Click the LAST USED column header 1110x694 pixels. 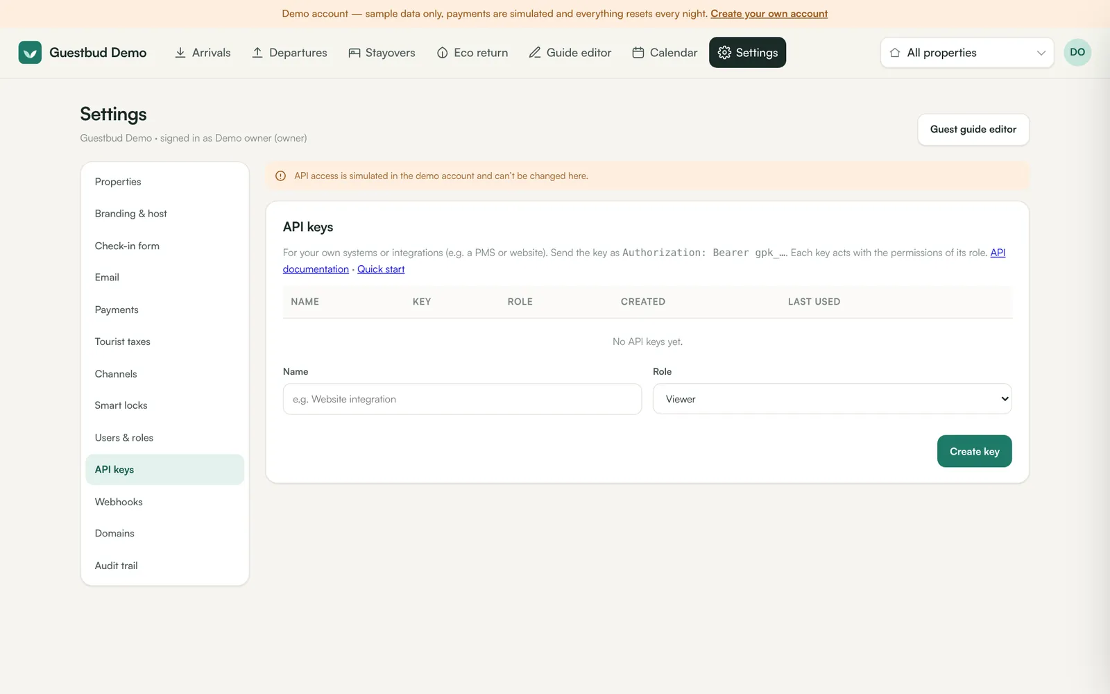(814, 302)
